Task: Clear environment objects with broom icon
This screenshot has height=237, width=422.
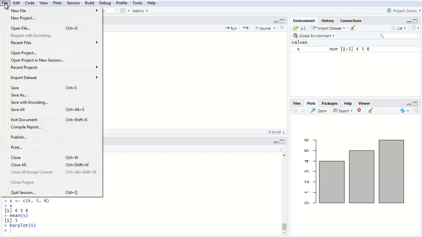Action: click(352, 28)
